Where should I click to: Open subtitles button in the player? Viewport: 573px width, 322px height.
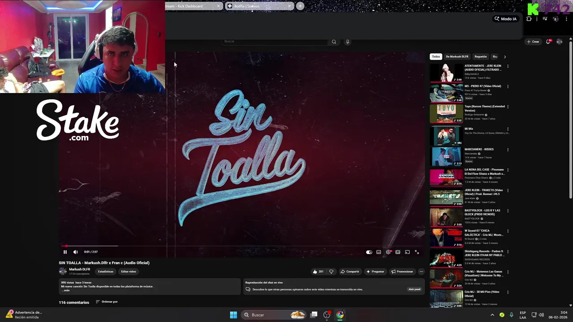pyautogui.click(x=379, y=252)
